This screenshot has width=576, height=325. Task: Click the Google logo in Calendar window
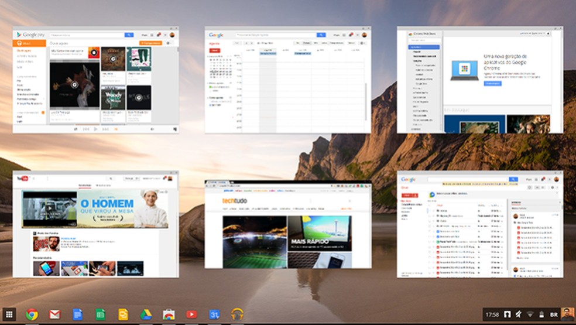216,35
